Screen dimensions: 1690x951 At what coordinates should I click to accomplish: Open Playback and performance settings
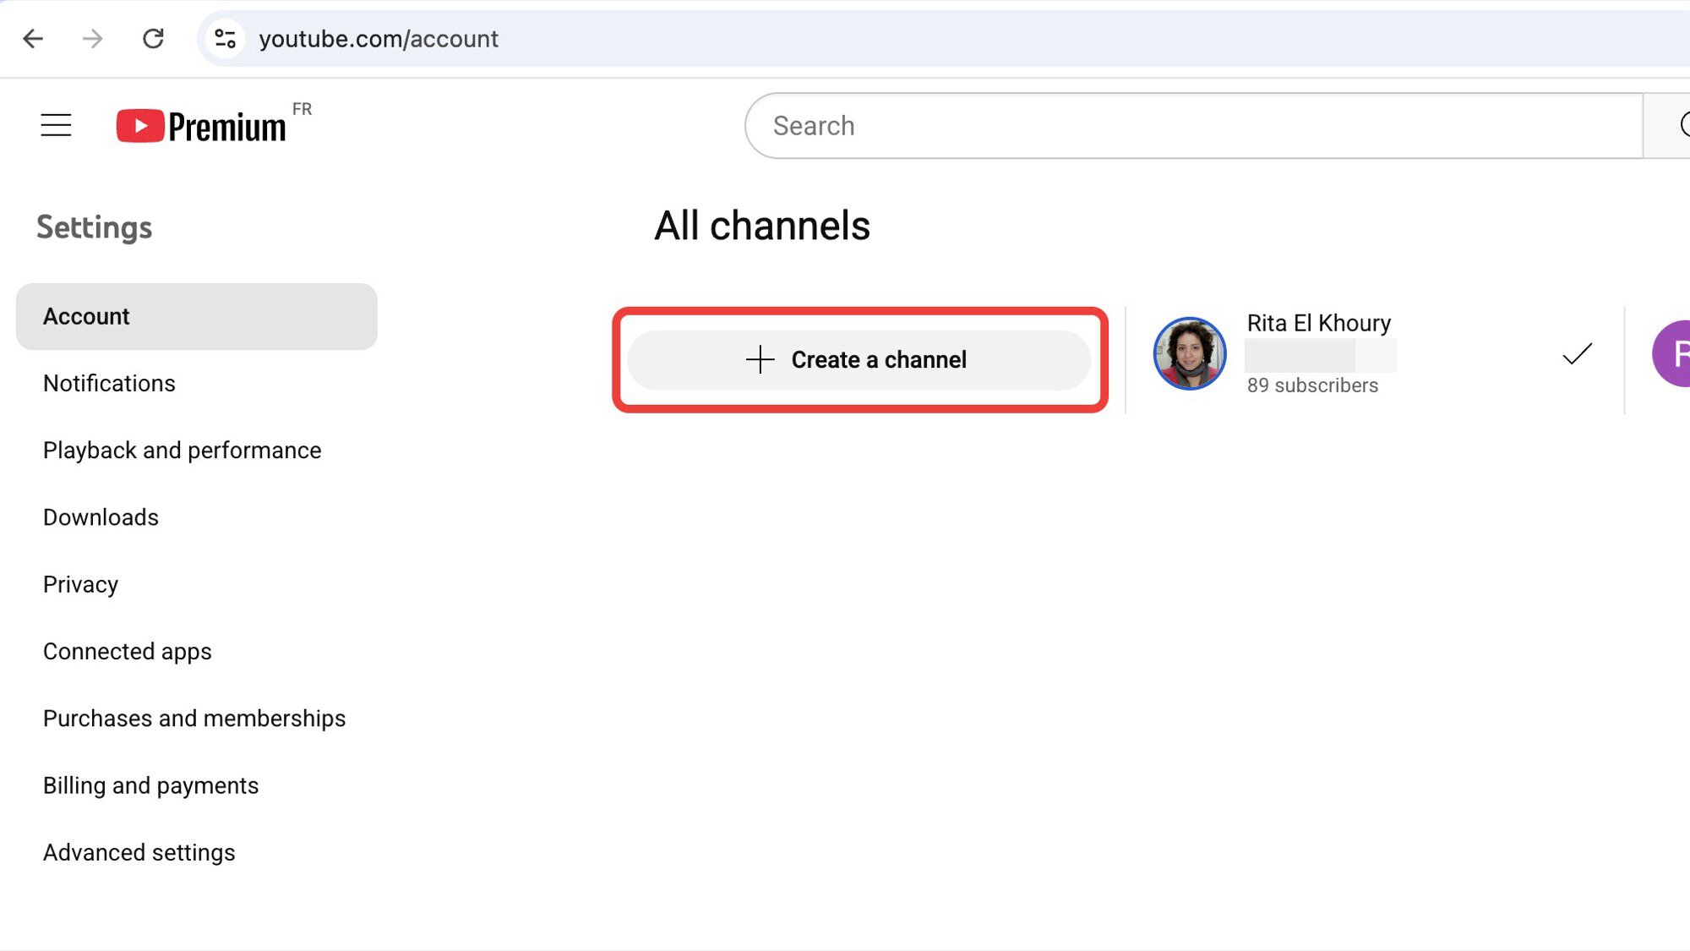(181, 451)
